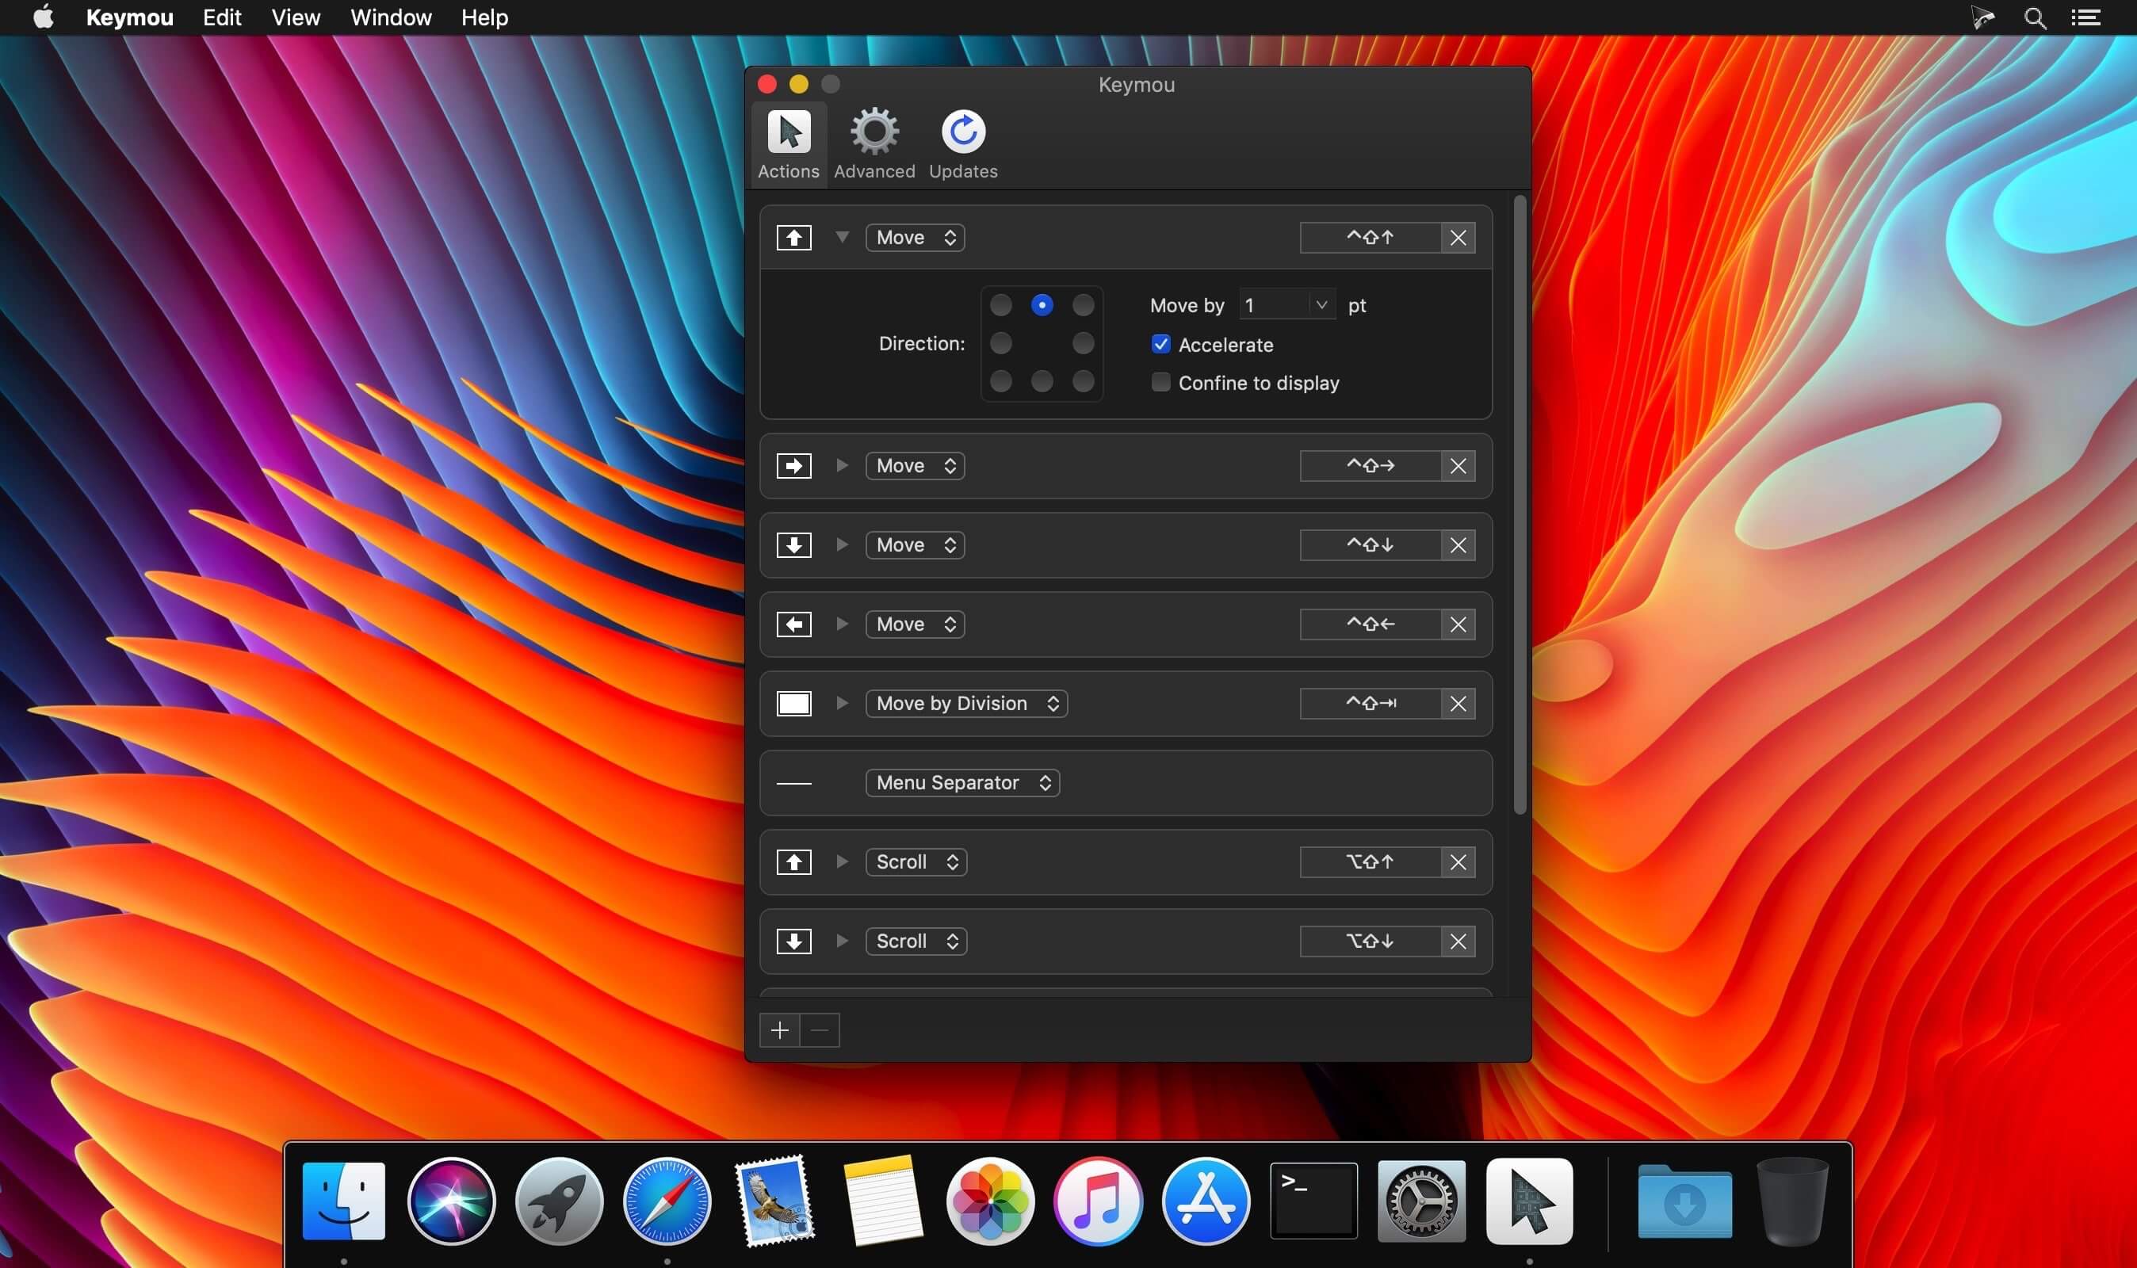Add a new action with the plus button
The height and width of the screenshot is (1268, 2137).
point(779,1030)
